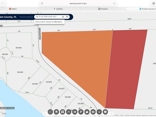The width and height of the screenshot is (156, 117).
Task: Switch to the Untitled tab
Action: (x=58, y=9)
